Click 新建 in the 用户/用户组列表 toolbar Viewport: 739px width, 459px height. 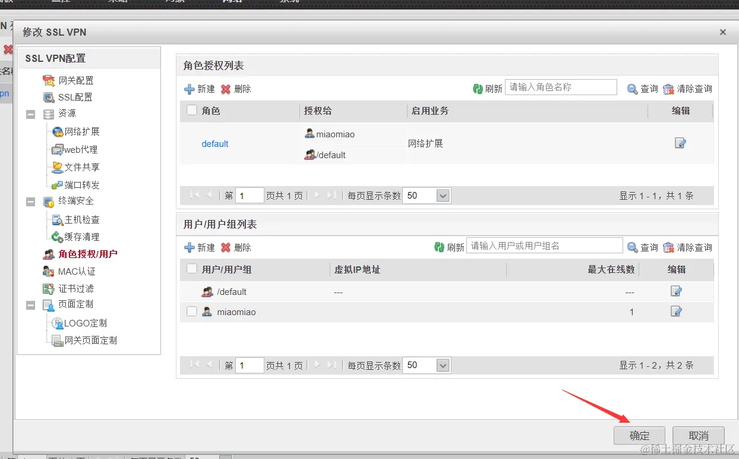point(200,247)
